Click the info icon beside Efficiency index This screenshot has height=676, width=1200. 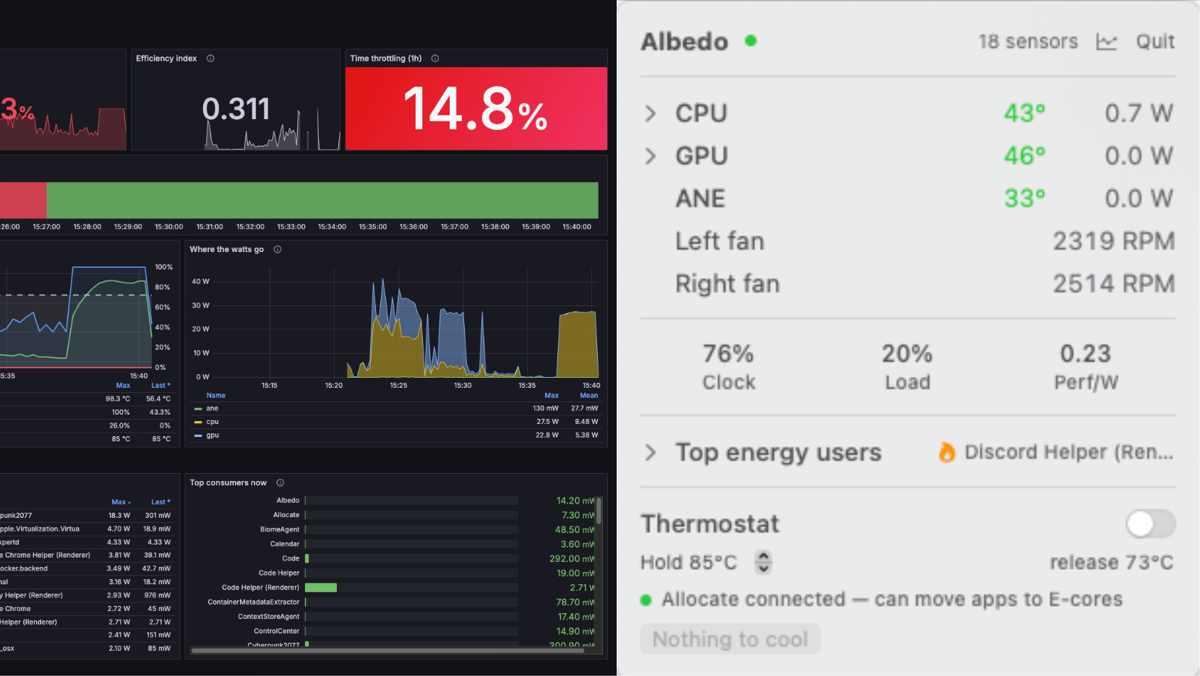pos(210,58)
